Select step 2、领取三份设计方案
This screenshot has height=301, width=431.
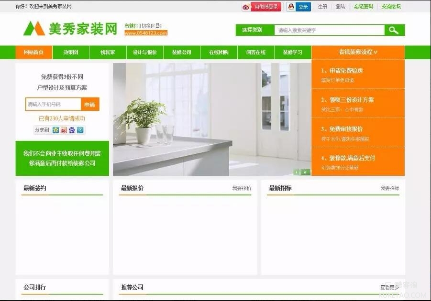(x=358, y=104)
